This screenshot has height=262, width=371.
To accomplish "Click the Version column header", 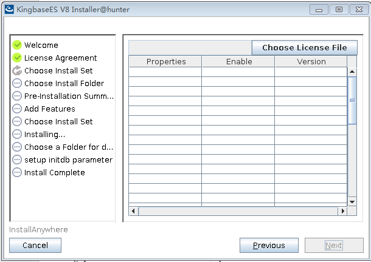I will (311, 61).
